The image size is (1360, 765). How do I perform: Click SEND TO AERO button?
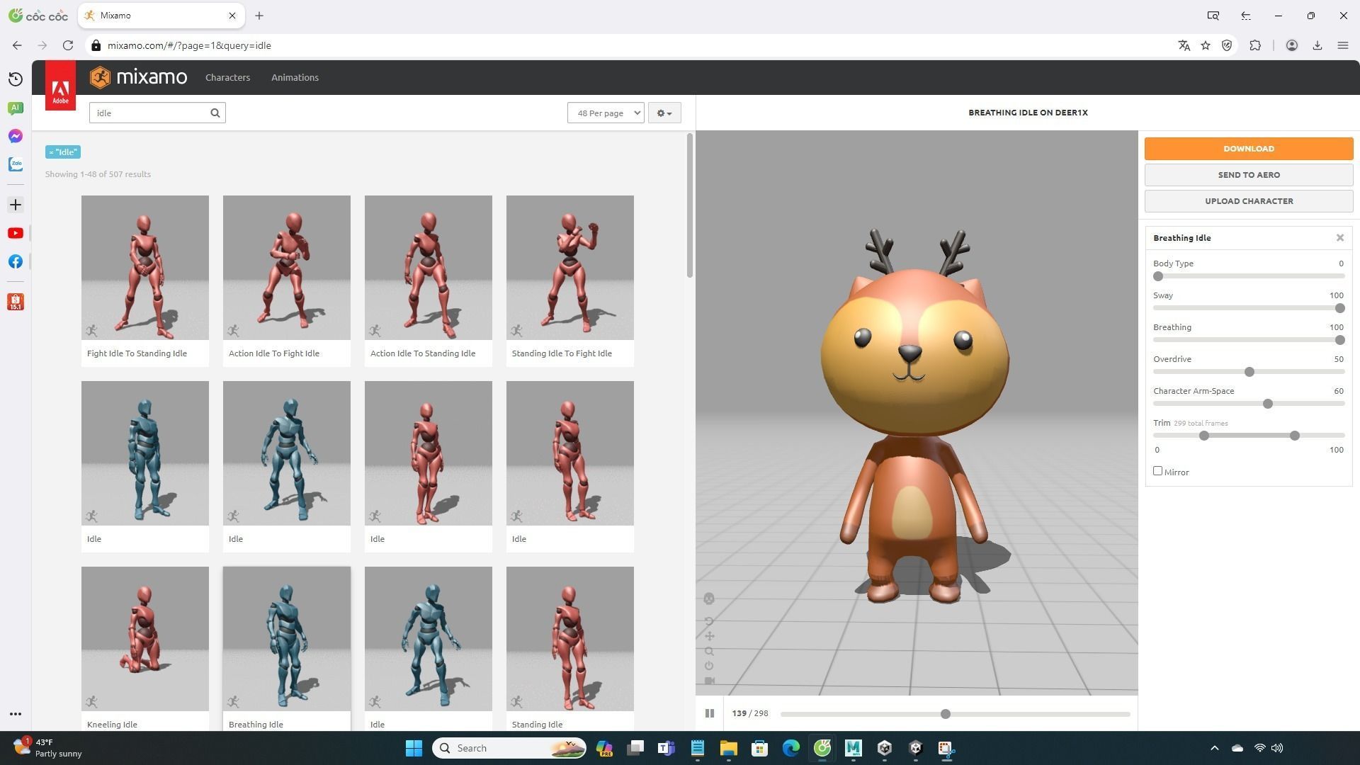pyautogui.click(x=1249, y=175)
